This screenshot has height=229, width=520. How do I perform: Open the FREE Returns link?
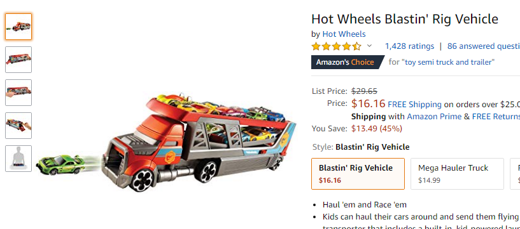point(496,117)
